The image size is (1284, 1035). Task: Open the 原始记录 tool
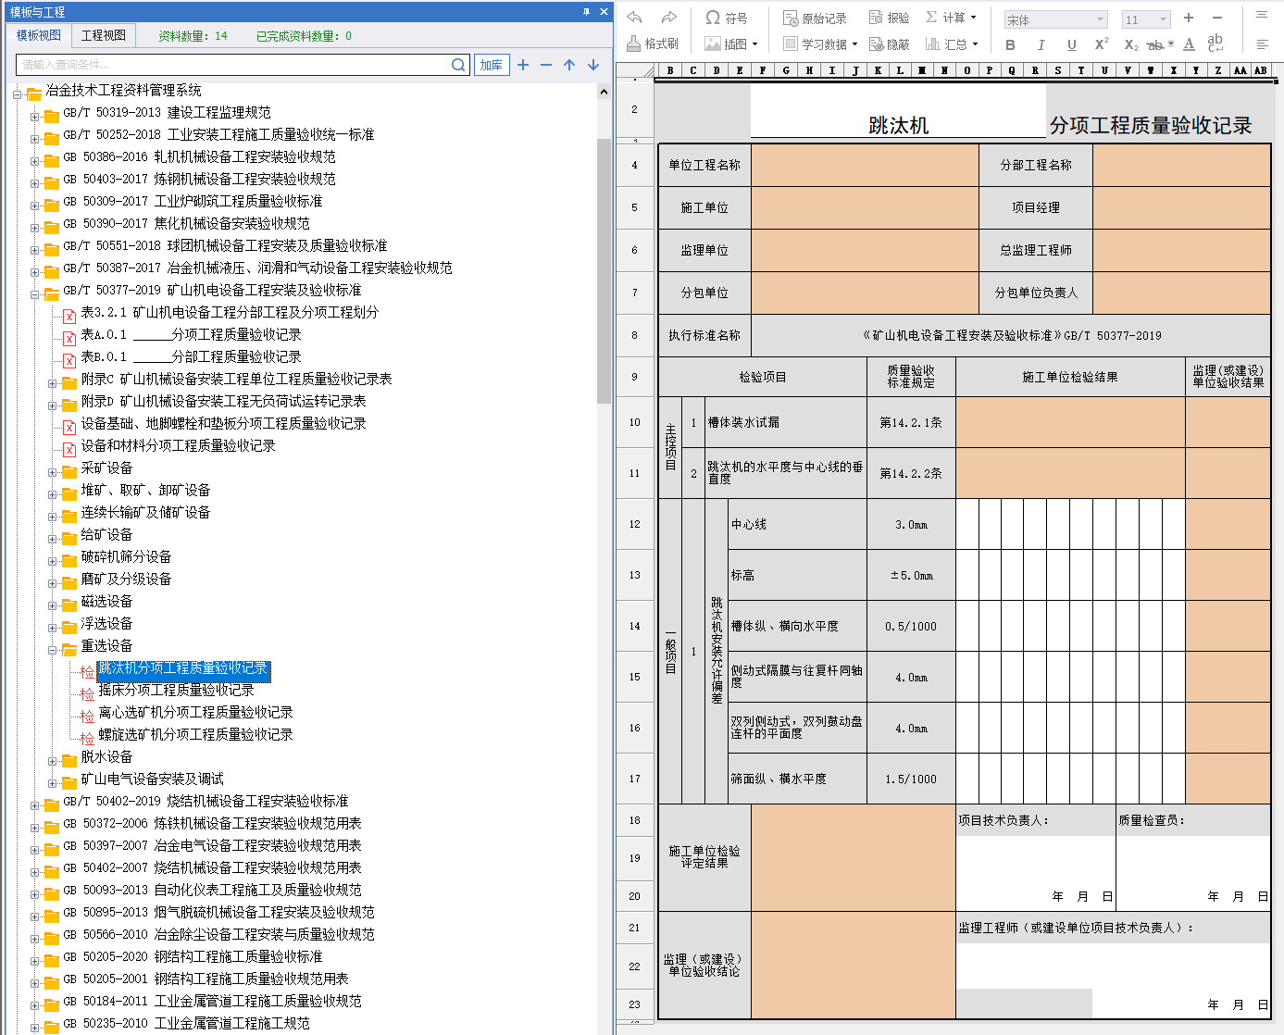click(815, 18)
